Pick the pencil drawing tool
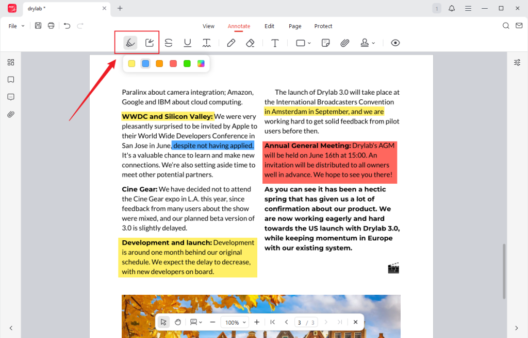This screenshot has height=338, width=528. click(231, 43)
